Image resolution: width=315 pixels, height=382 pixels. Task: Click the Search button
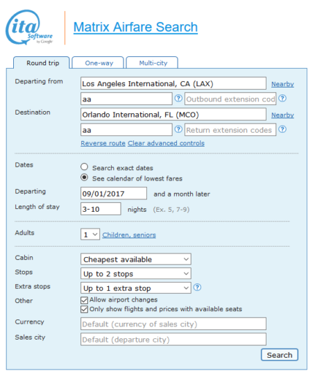coord(280,355)
